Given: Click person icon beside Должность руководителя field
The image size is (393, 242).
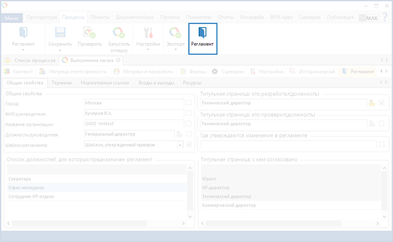Looking at the screenshot, I should coord(179,134).
